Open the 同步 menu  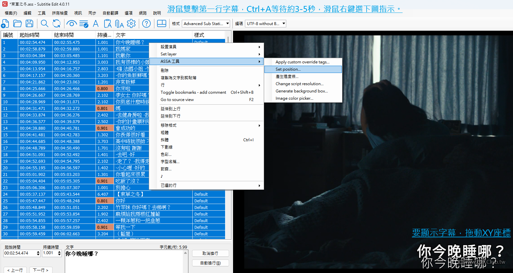tap(92, 13)
